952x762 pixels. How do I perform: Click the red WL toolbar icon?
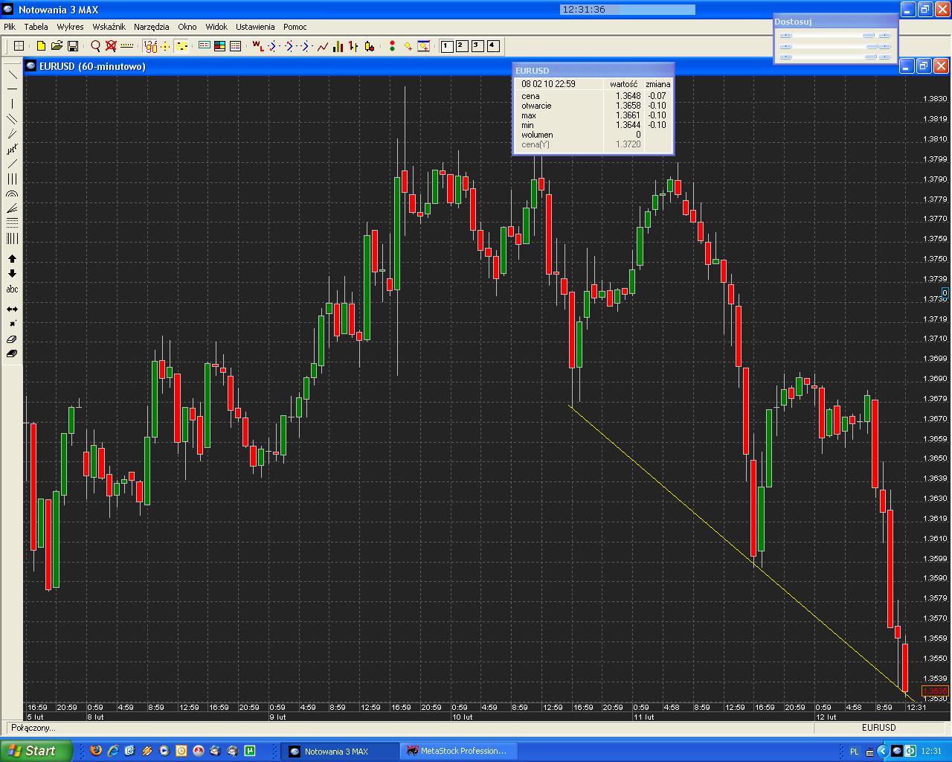[257, 46]
